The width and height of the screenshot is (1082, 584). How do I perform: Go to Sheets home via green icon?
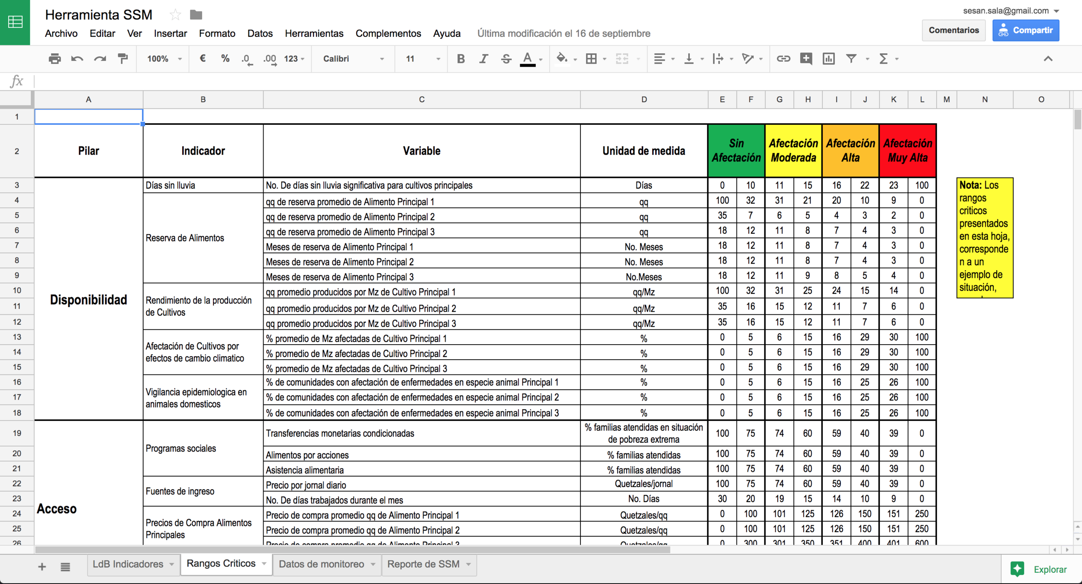15,22
